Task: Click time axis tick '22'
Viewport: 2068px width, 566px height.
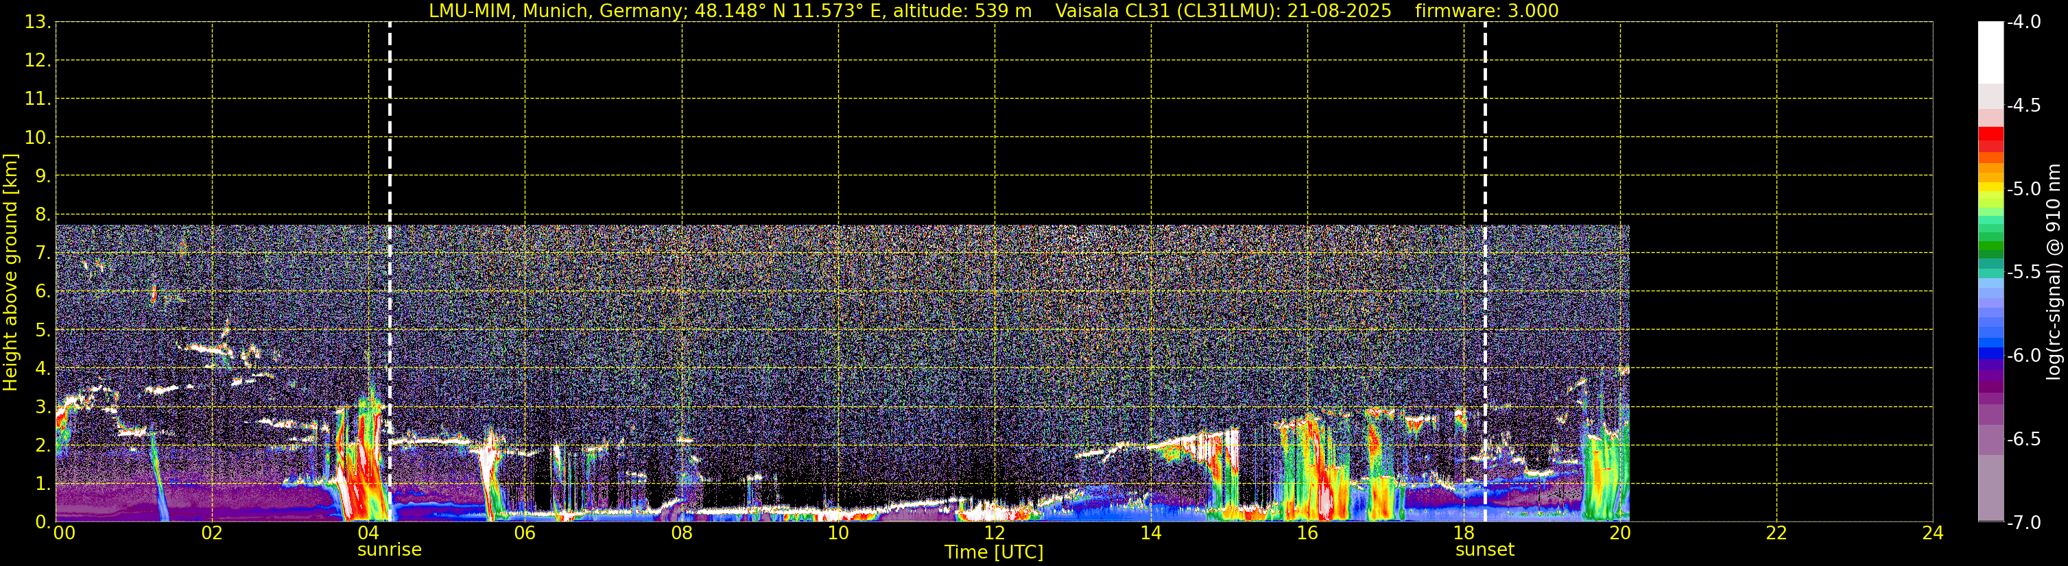Action: (1776, 533)
